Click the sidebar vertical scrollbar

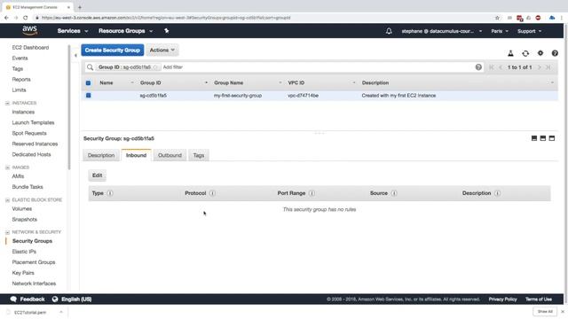(x=69, y=107)
